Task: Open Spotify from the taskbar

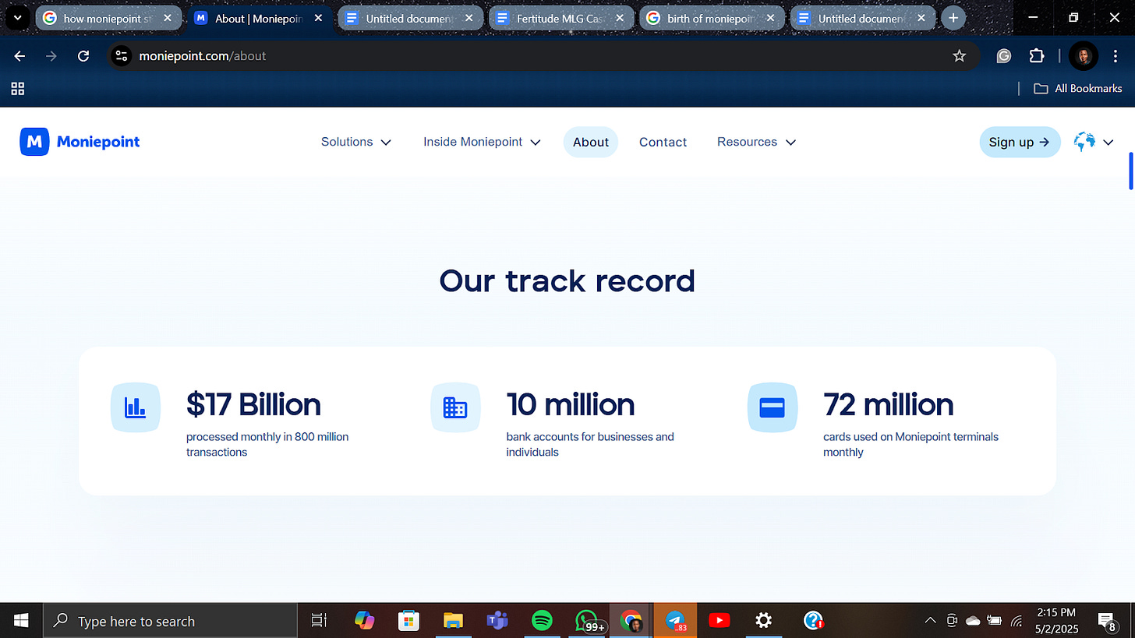Action: coord(542,621)
